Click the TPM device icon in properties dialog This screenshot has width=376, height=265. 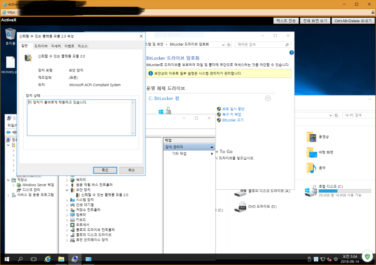point(28,57)
